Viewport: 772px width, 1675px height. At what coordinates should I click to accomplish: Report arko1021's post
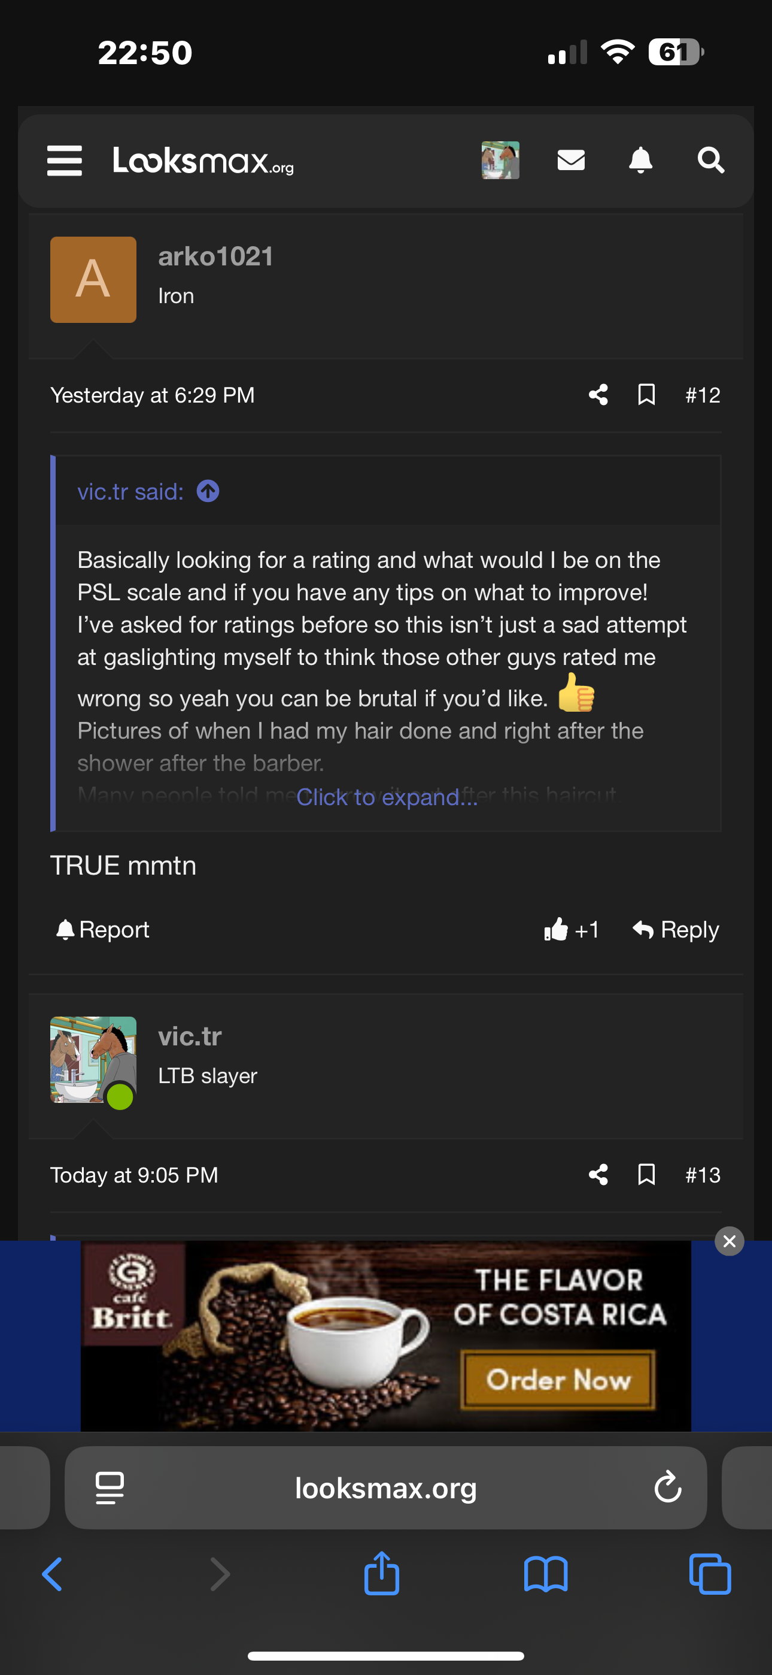(x=103, y=930)
